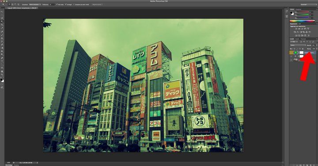Add a Brightness/Contrast adjustment
The height and width of the screenshot is (166, 318).
click(x=296, y=29)
